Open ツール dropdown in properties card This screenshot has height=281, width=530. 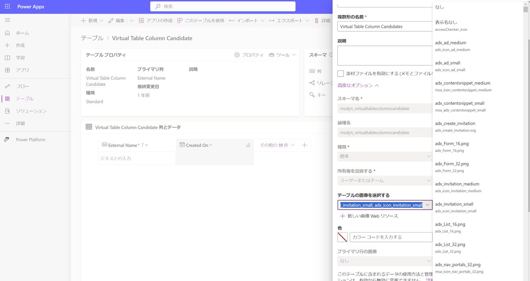[282, 55]
